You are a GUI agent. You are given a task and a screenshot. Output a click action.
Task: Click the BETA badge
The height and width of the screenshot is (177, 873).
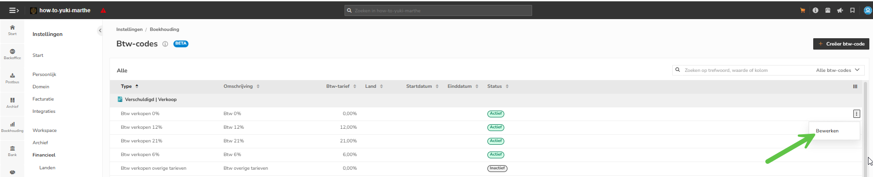click(x=181, y=44)
